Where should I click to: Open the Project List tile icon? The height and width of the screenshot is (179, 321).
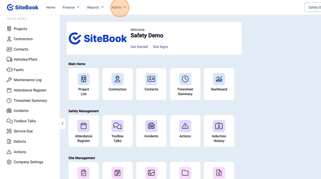pyautogui.click(x=83, y=79)
